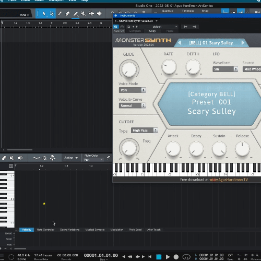
Task: Start playback with the Play button
Action: (168, 257)
